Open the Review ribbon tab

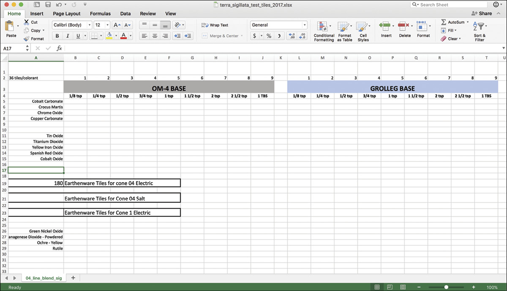pos(148,13)
